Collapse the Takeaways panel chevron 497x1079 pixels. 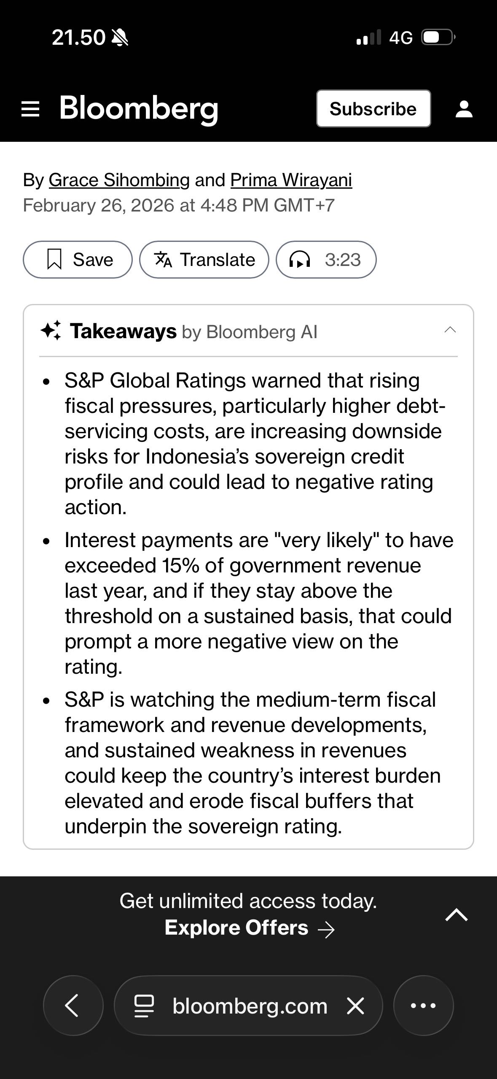[450, 330]
